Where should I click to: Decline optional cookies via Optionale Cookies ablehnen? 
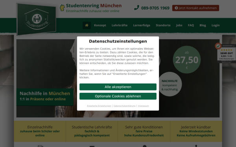pyautogui.click(x=118, y=96)
